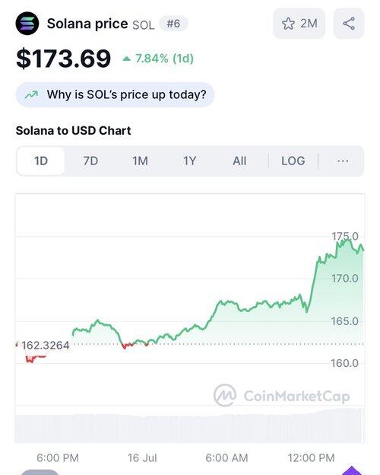The width and height of the screenshot is (380, 475).
Task: Tap the CoinMarketCap watermark logo
Action: click(x=224, y=395)
